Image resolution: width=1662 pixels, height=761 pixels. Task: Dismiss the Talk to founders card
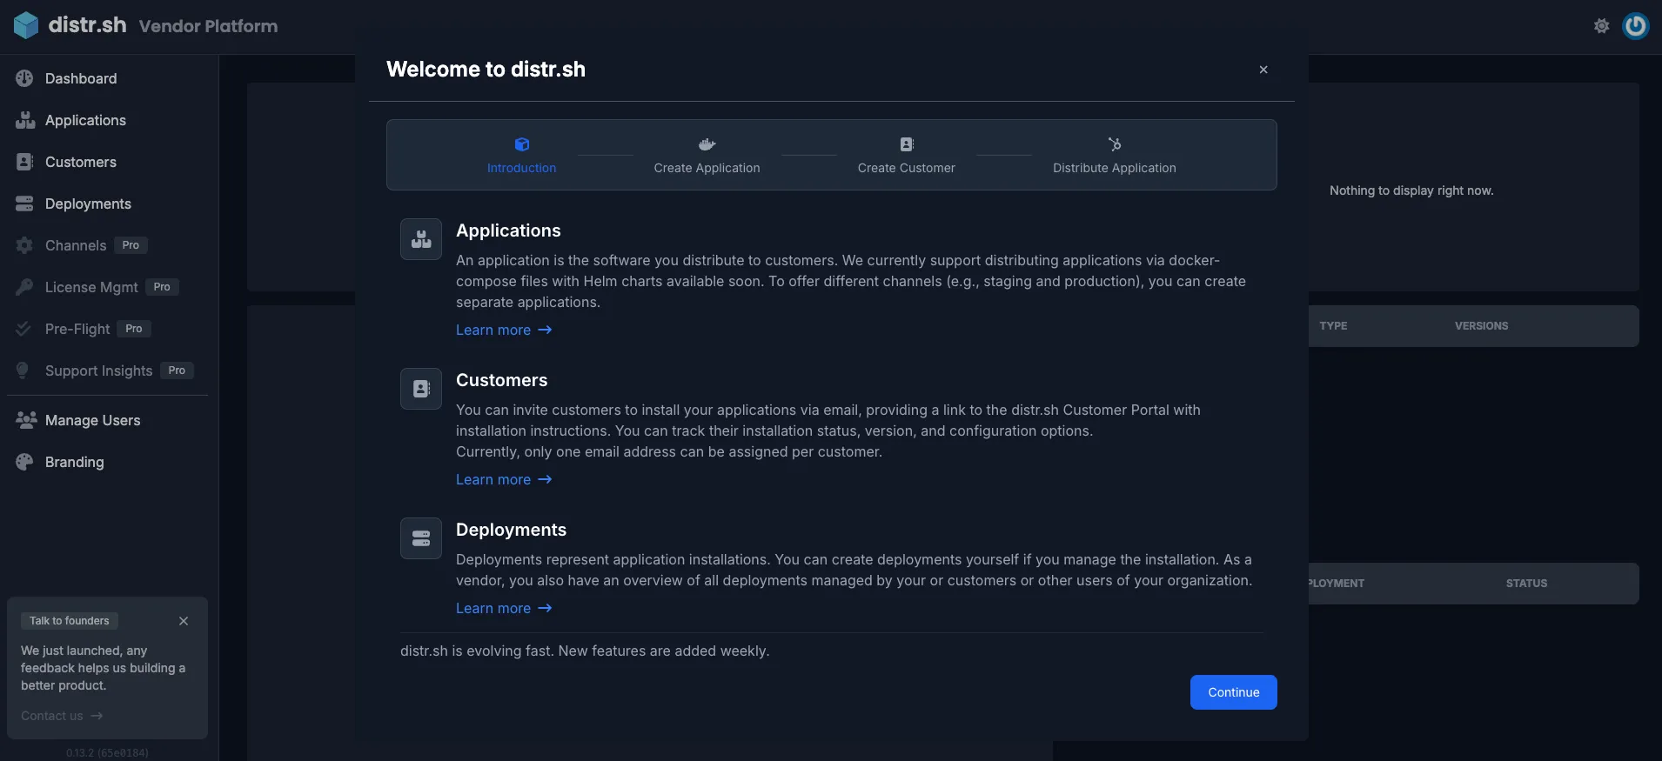click(184, 621)
